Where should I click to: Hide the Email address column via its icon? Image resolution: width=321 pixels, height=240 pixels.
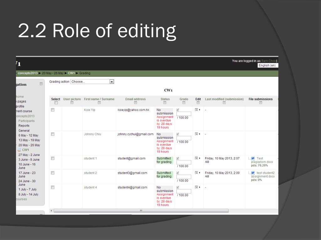pyautogui.click(x=135, y=103)
